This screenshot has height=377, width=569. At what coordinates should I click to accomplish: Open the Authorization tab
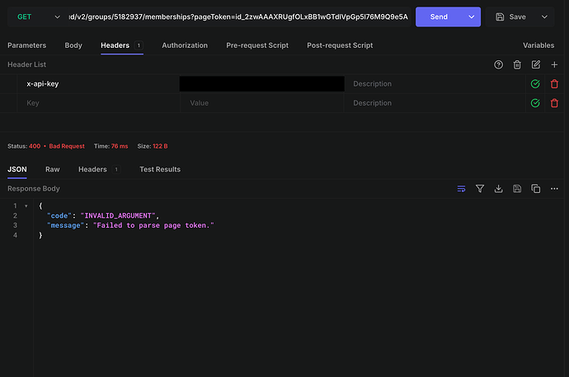[185, 45]
